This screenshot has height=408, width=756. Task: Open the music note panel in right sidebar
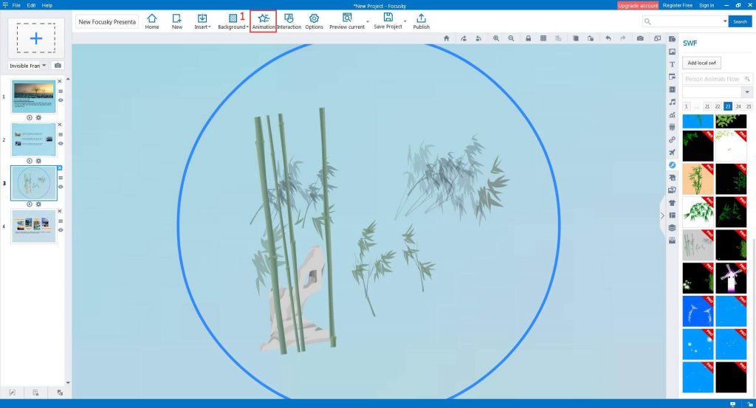[672, 102]
